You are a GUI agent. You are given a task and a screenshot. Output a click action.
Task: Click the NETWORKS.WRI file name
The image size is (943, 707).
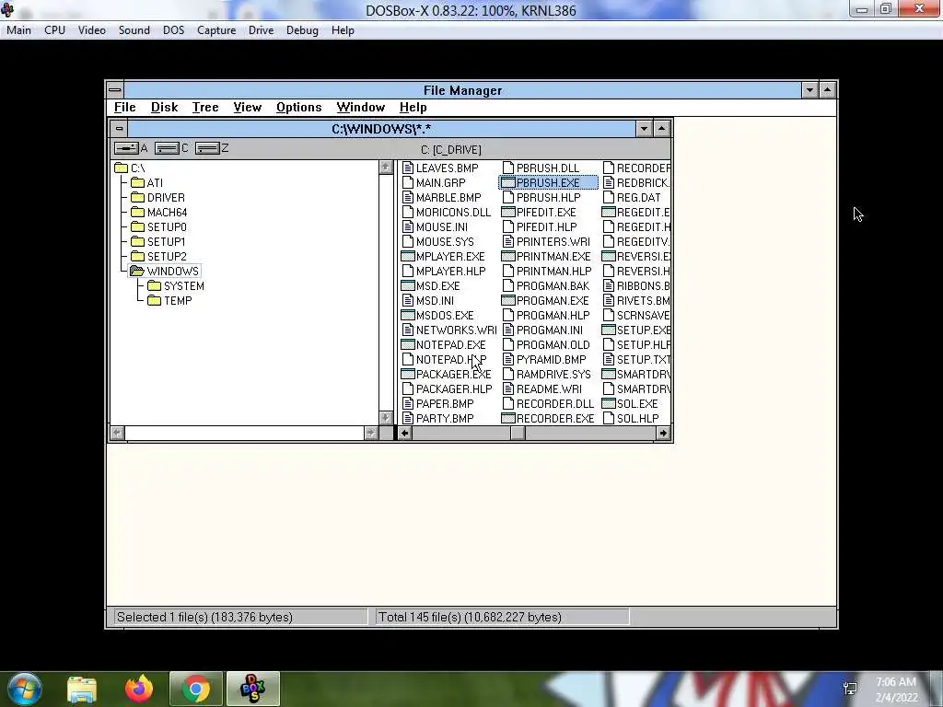(457, 330)
